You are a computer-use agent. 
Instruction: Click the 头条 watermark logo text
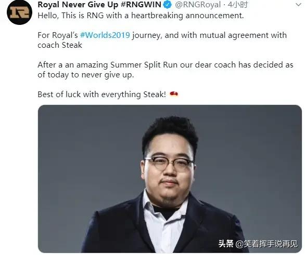tap(226, 244)
